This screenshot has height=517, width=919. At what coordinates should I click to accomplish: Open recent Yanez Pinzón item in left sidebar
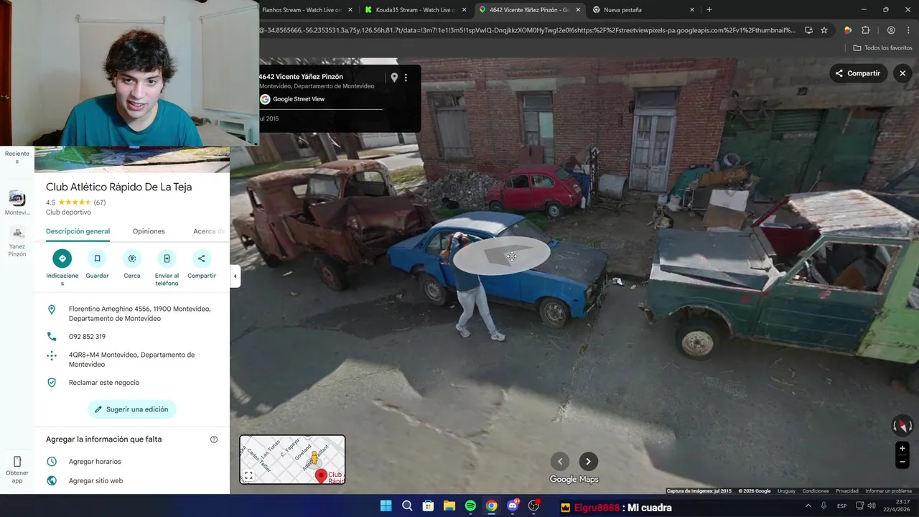(17, 241)
